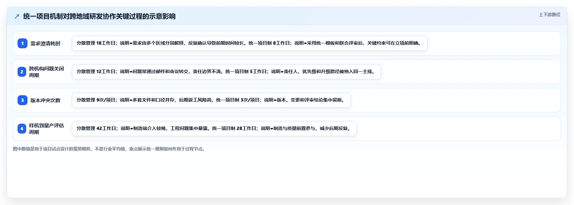Click the title 统一项目机制对跨地域研发协作关键过程的示意影响
574x205 pixels.
99,17
